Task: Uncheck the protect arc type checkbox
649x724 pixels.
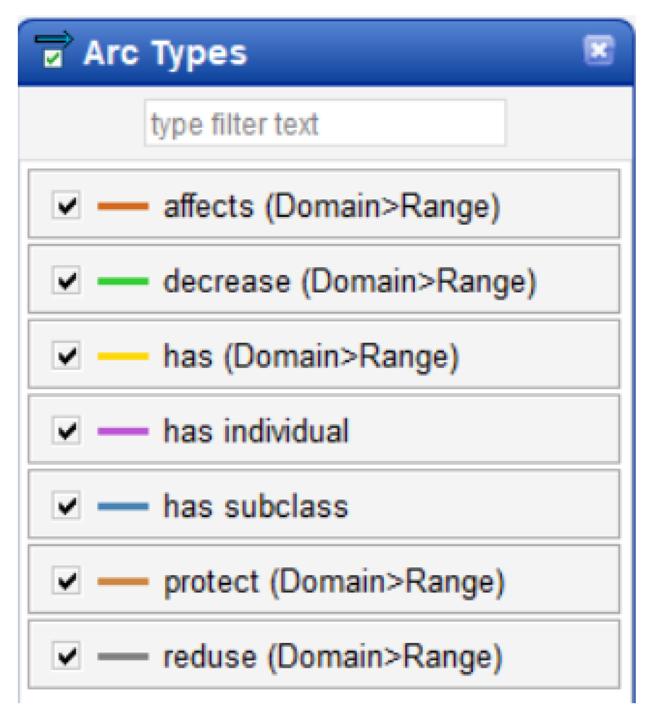Action: pyautogui.click(x=66, y=581)
